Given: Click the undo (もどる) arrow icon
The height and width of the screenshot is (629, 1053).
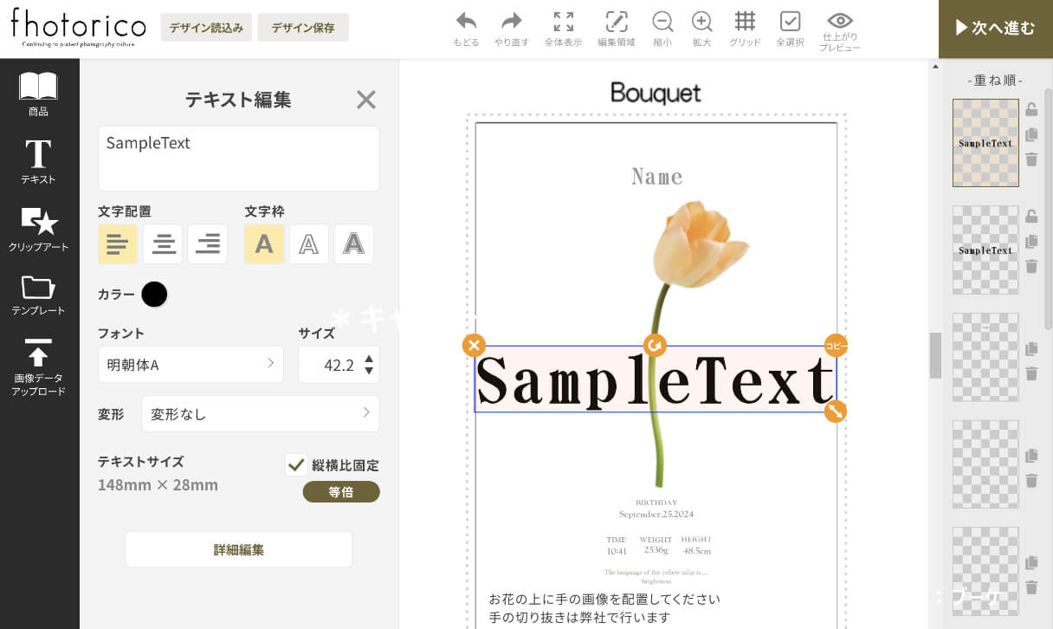Looking at the screenshot, I should click(x=466, y=22).
